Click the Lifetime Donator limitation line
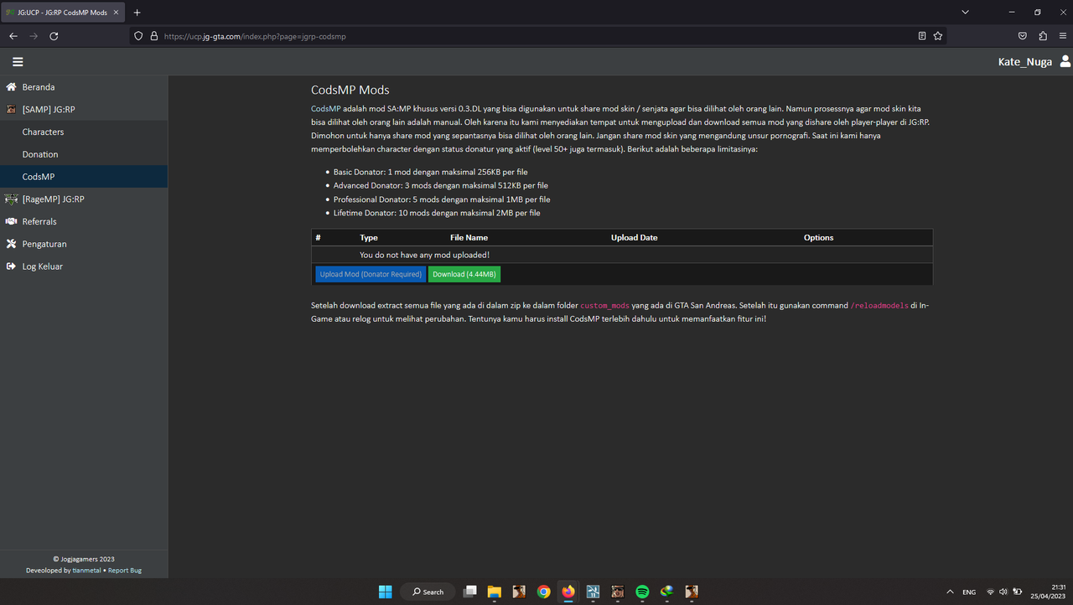The height and width of the screenshot is (605, 1073). [x=437, y=213]
